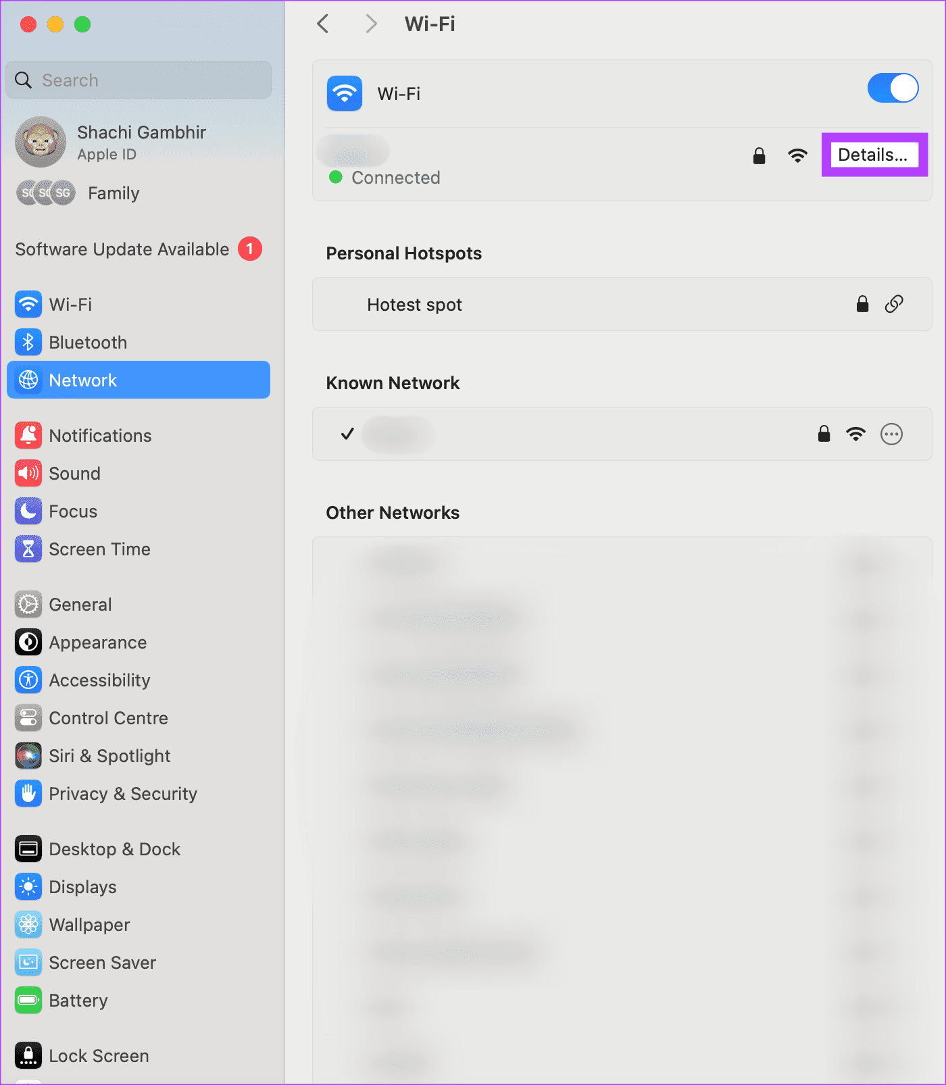946x1085 pixels.
Task: Click the Known Network heading
Action: click(x=393, y=383)
